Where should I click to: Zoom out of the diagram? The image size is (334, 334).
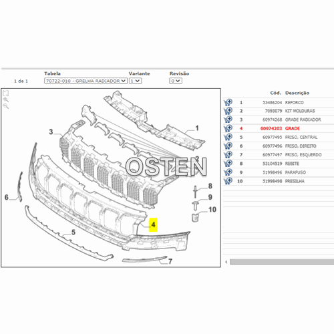click(6, 106)
